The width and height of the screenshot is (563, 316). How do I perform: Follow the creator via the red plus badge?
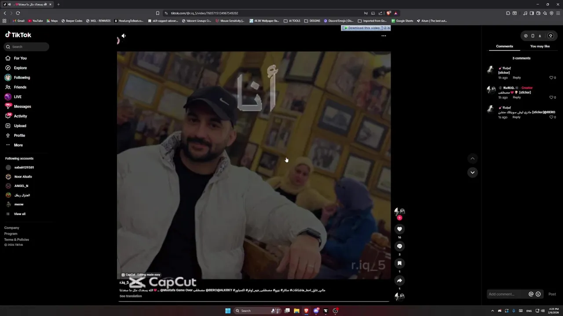pos(399,218)
